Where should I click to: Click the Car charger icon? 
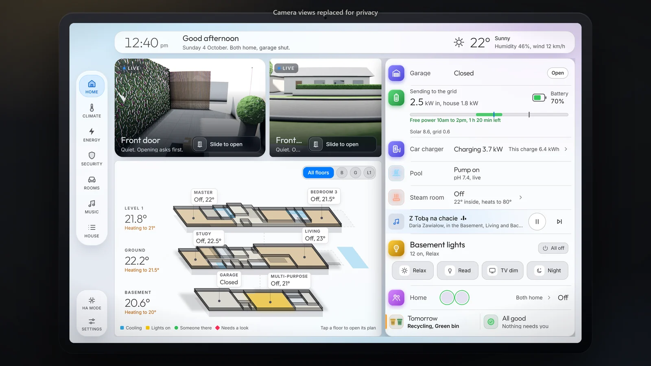[x=396, y=149]
